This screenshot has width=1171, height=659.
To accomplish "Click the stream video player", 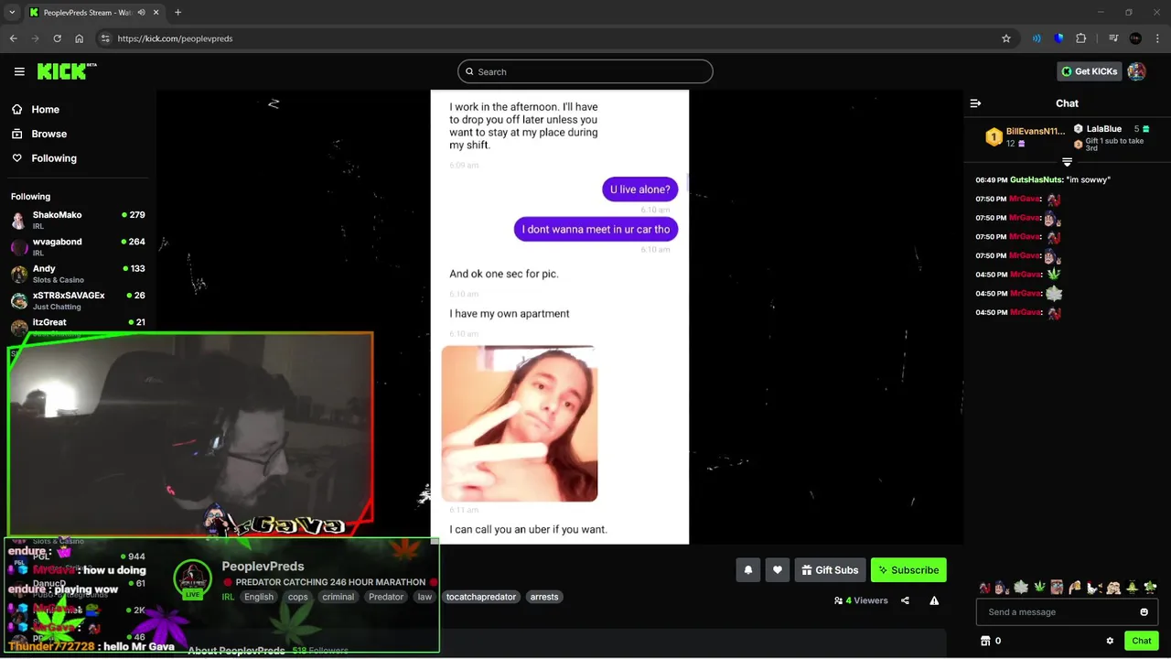I will click(x=559, y=317).
